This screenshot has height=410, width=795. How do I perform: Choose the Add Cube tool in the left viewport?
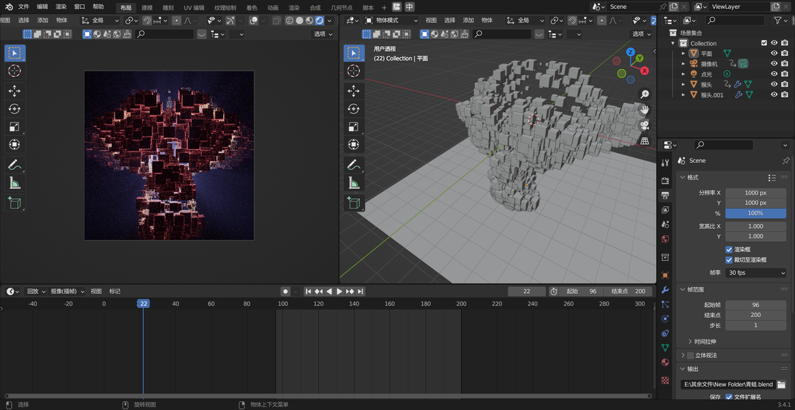pos(14,202)
